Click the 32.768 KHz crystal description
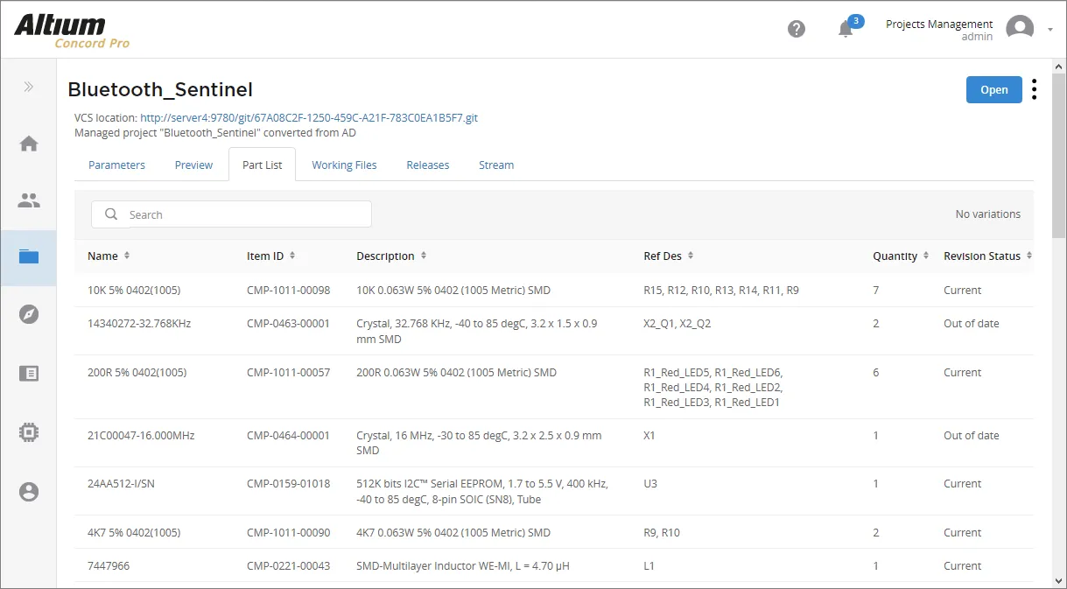Image resolution: width=1067 pixels, height=589 pixels. [x=478, y=331]
